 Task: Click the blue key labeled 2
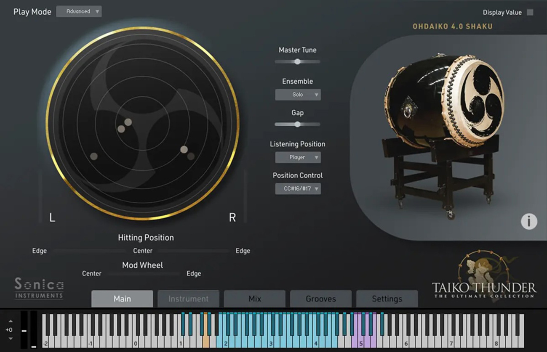225,341
